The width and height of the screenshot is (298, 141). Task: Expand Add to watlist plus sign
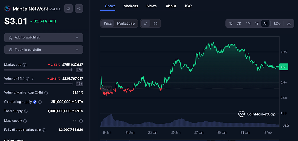click(x=77, y=37)
